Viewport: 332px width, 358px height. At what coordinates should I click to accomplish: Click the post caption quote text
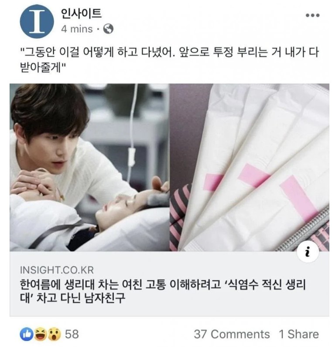coord(169,60)
